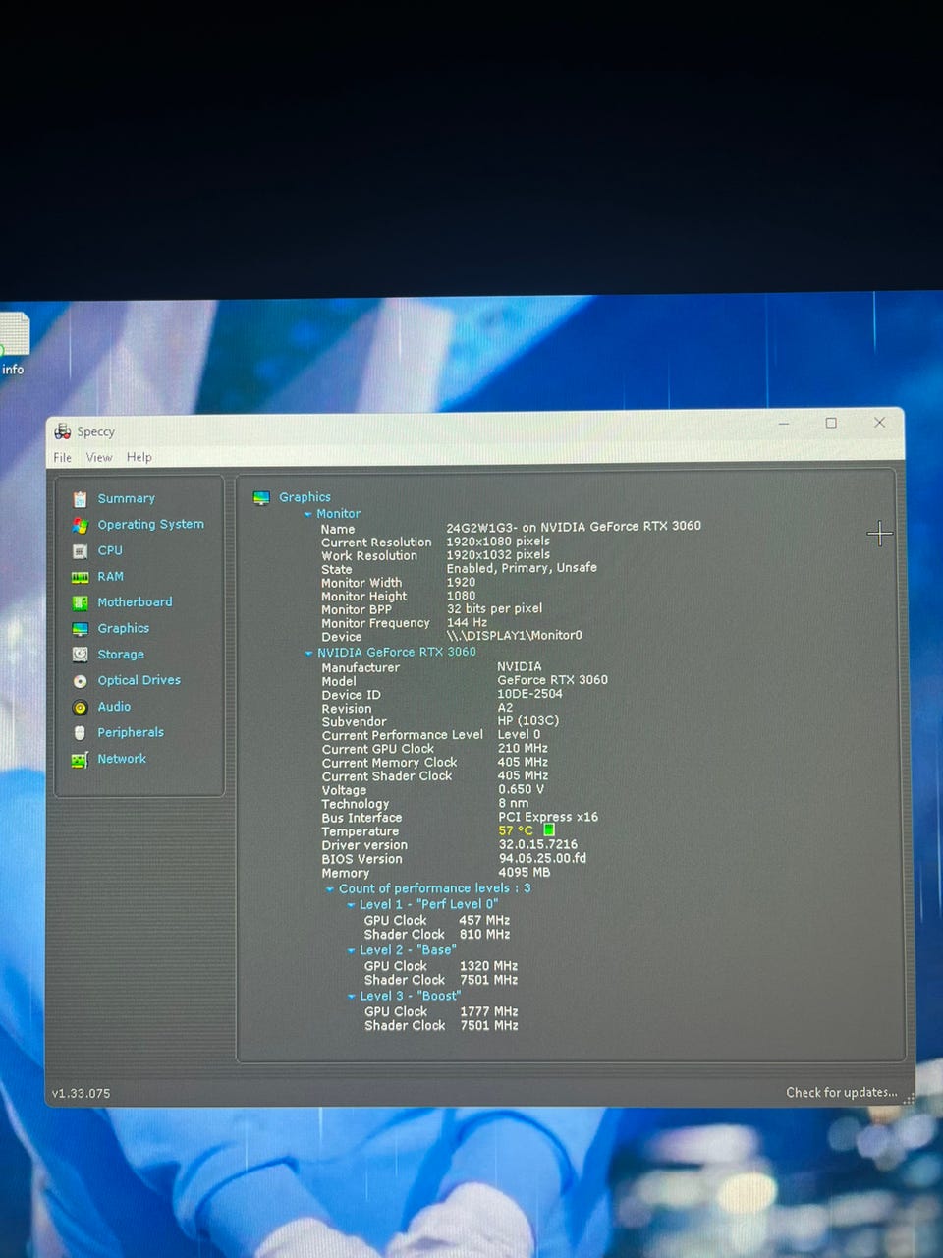Click the green temperature indicator icon
The image size is (943, 1258).
coord(549,830)
